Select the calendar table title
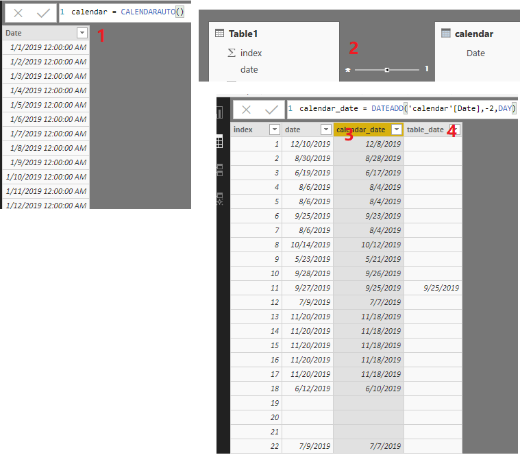This screenshot has width=520, height=455. [x=474, y=34]
